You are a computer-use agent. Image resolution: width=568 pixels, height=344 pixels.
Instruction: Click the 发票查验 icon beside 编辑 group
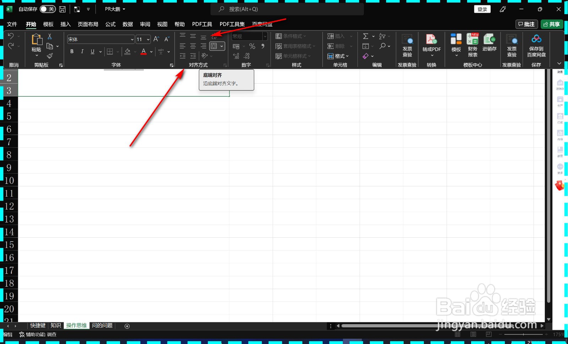coord(407,39)
